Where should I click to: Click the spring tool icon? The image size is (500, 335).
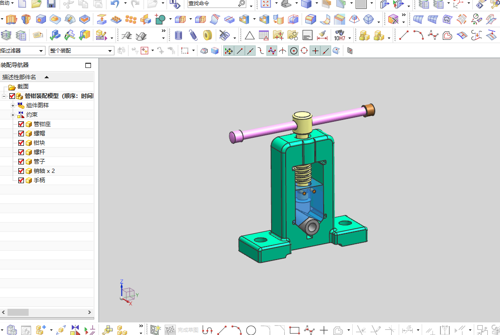click(x=193, y=35)
